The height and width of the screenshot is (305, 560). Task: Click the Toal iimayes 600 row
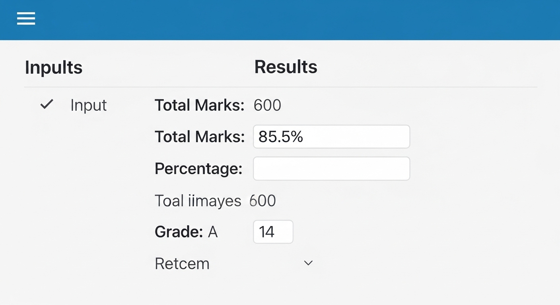pyautogui.click(x=215, y=201)
